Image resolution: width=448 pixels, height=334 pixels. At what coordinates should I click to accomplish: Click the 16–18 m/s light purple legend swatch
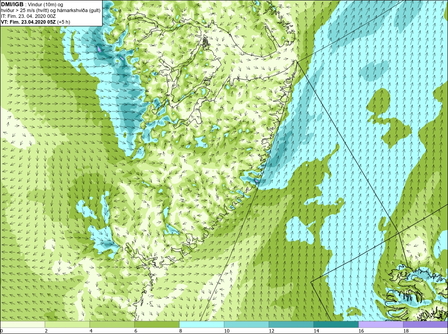(381, 325)
